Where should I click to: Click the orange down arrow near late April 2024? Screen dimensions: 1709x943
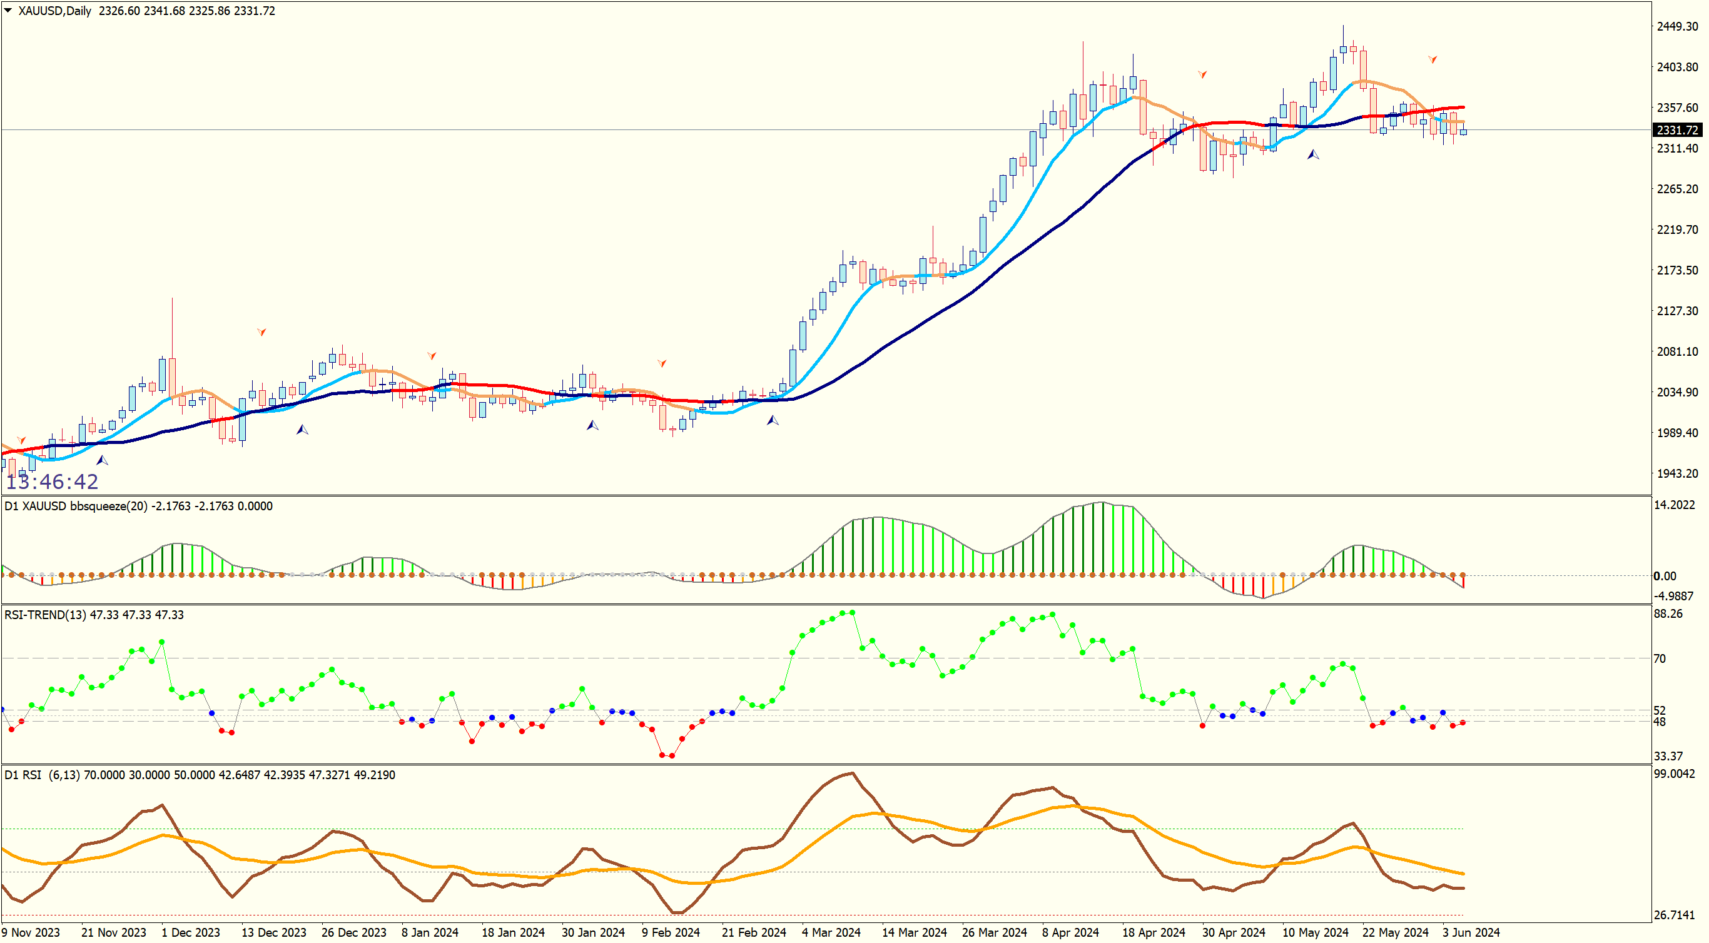coord(1202,74)
